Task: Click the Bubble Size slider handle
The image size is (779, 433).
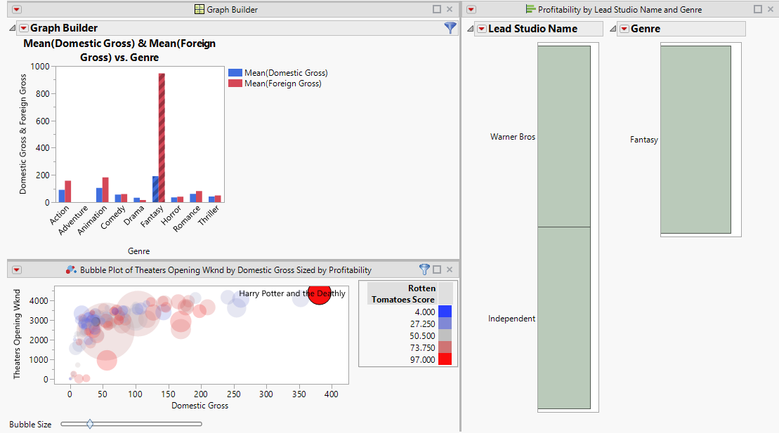Action: 90,424
